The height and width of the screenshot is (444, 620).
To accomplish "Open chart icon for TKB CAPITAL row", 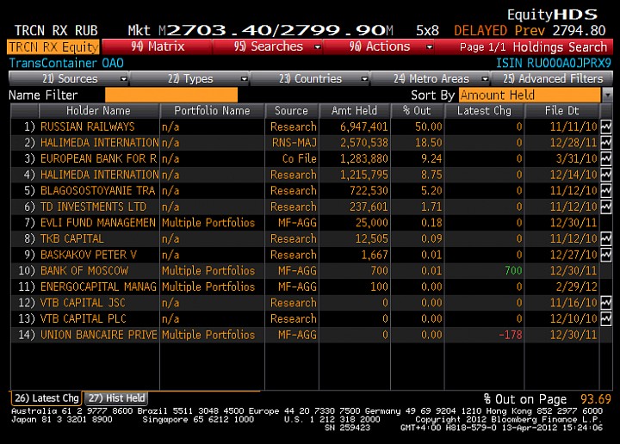I will pos(606,238).
